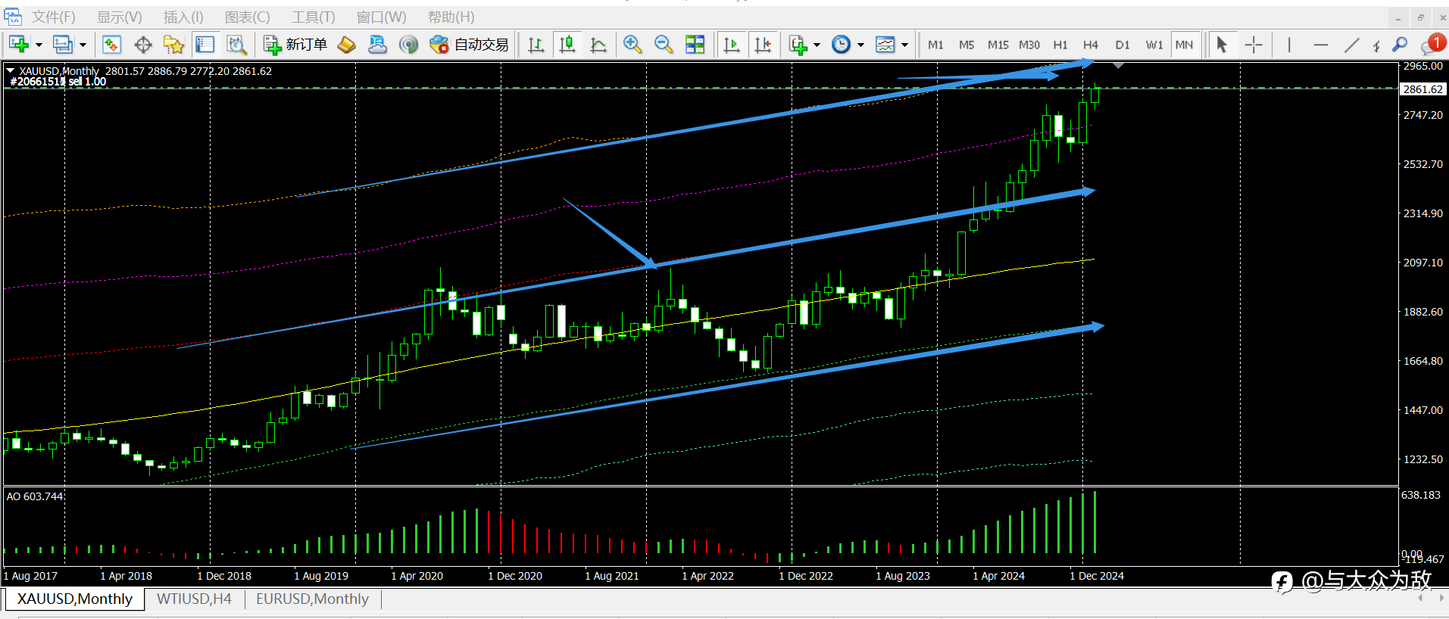Click the sell order #20661513 line label
1449x619 pixels.
[x=58, y=82]
